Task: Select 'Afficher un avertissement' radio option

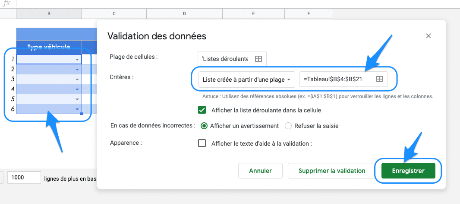Action: pyautogui.click(x=204, y=126)
